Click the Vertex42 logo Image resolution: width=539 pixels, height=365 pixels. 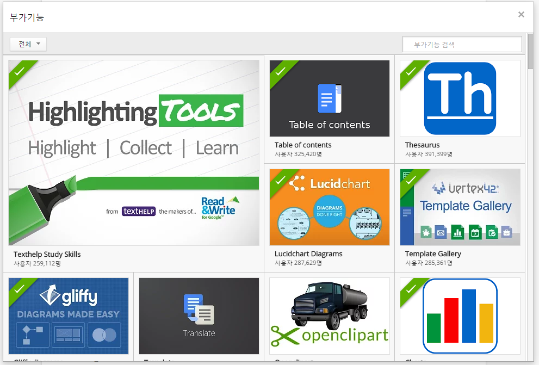coord(464,188)
